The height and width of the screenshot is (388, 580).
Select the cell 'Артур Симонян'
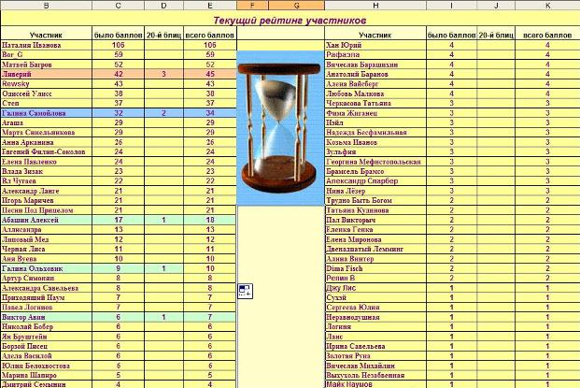pyautogui.click(x=47, y=278)
